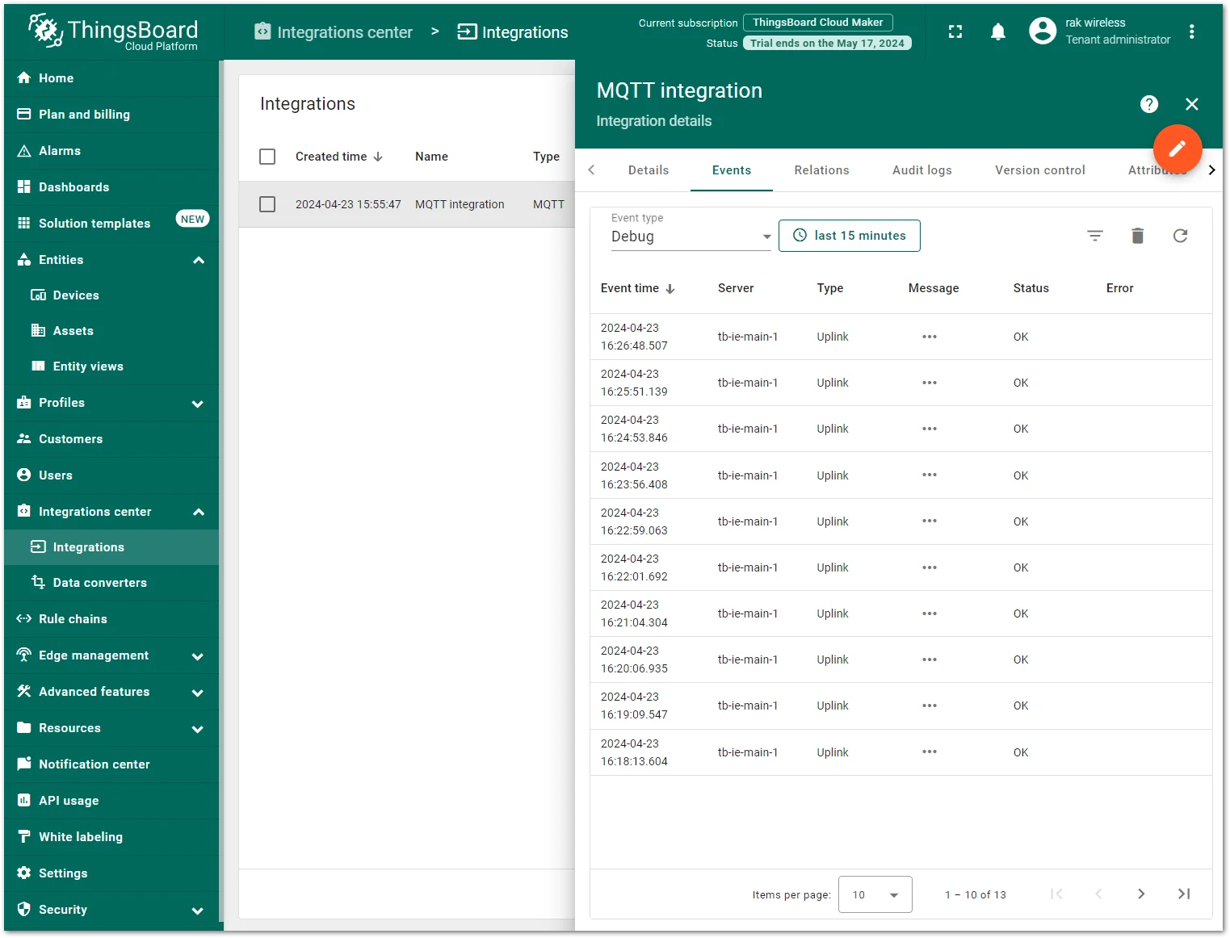The image size is (1230, 938).
Task: Sort events by Event time
Action: tap(637, 288)
